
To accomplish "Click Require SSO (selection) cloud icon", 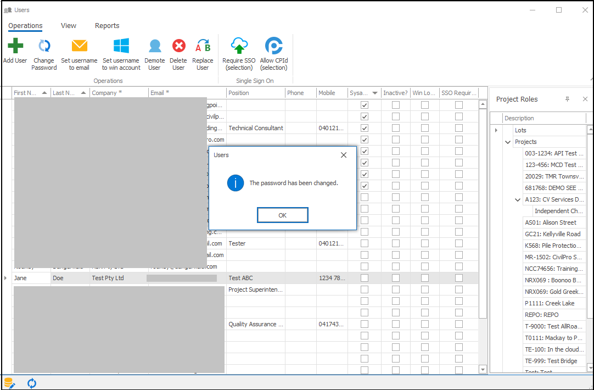I will pyautogui.click(x=239, y=46).
